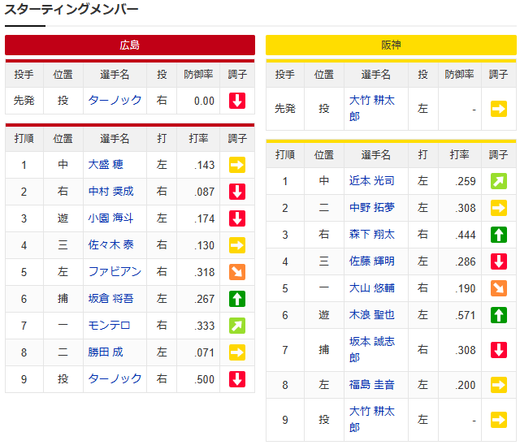Click condition icon in Hanshin 先発 pitcher row

(x=499, y=109)
